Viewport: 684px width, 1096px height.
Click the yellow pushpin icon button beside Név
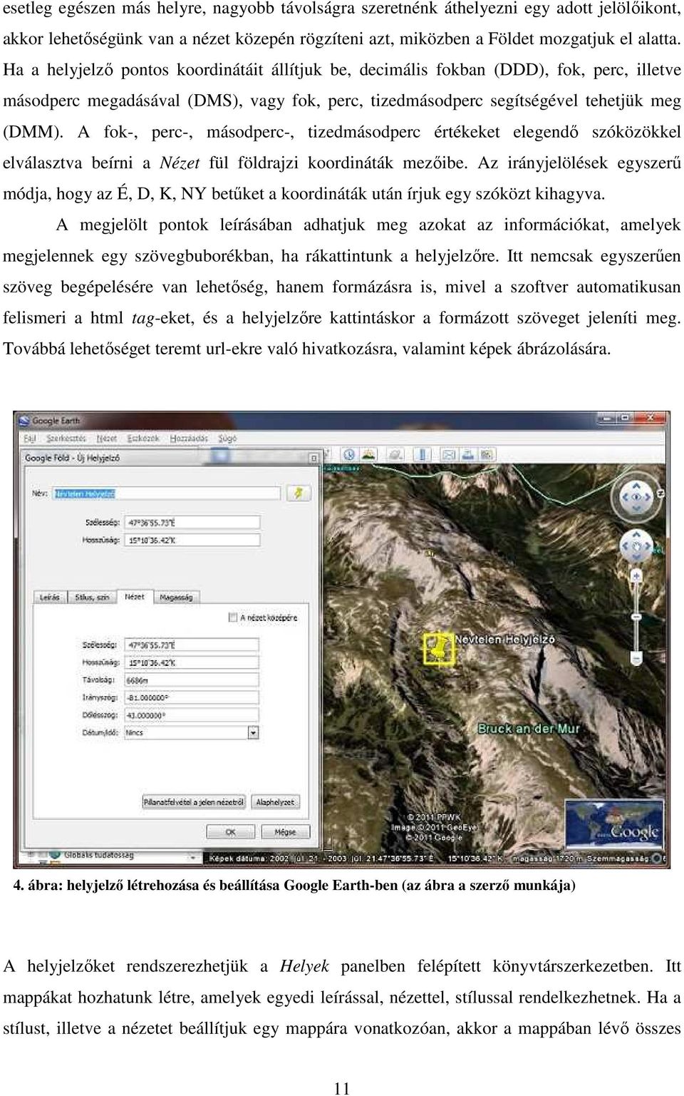(299, 493)
